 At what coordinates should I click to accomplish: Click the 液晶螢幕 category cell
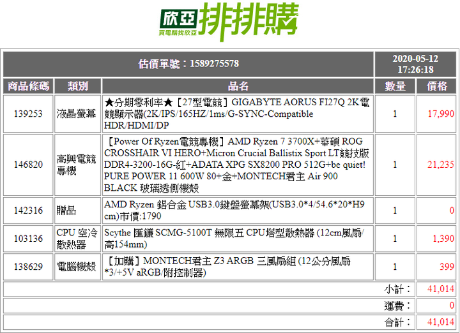point(78,114)
